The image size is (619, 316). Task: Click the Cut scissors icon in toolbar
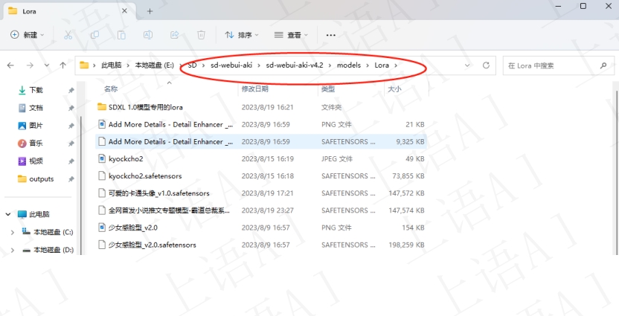pos(68,35)
